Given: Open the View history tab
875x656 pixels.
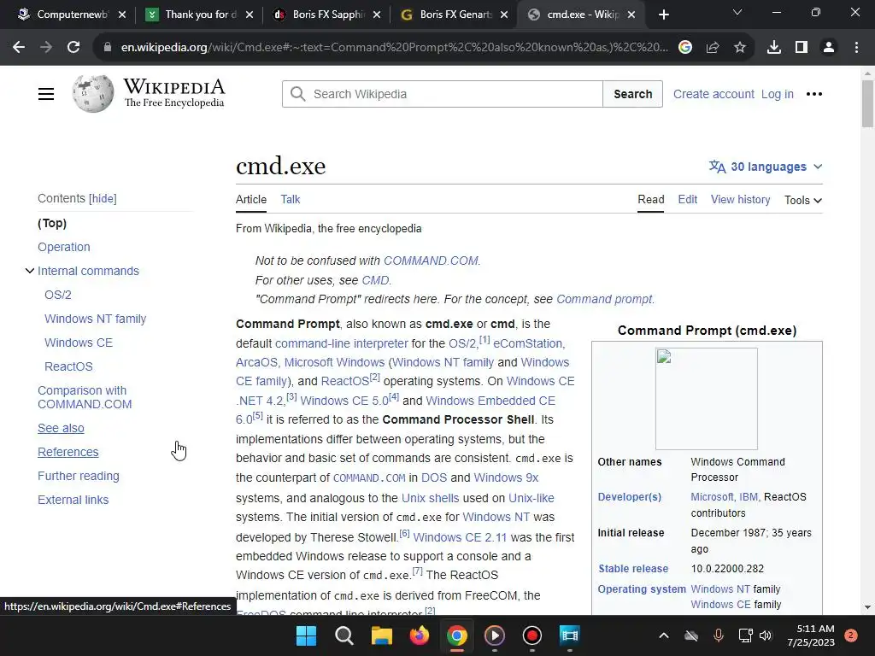Looking at the screenshot, I should [740, 199].
